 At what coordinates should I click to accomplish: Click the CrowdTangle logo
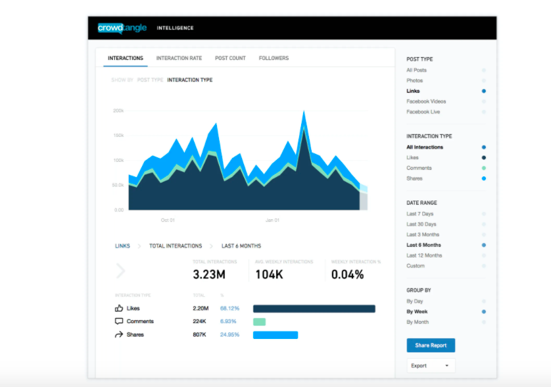coord(122,28)
